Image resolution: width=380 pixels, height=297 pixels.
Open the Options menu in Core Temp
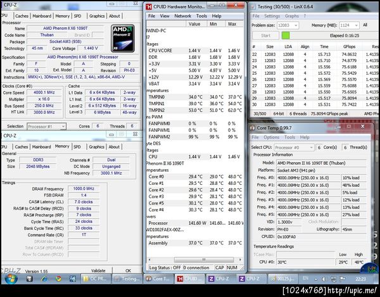coord(271,137)
